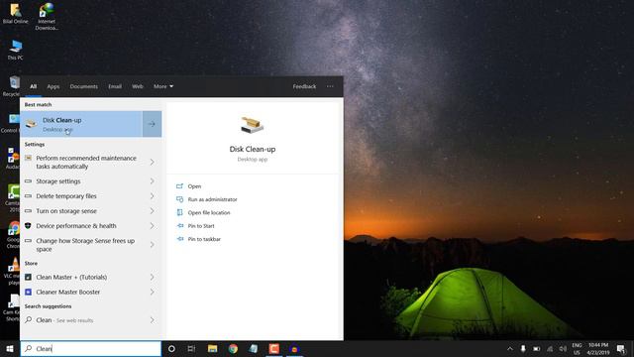Click Disk Clean-up best match result
The height and width of the screenshot is (357, 634).
(81, 124)
